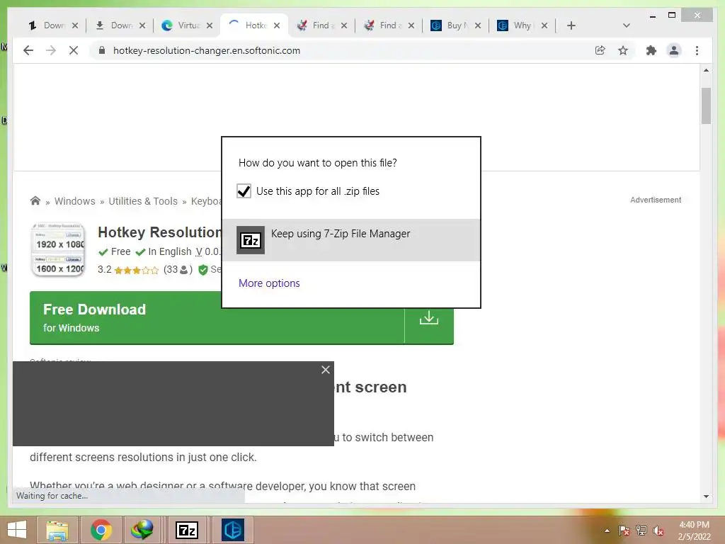This screenshot has height=544, width=725.
Task: Click the 7-Zip icon in the dialog
Action: pos(251,240)
